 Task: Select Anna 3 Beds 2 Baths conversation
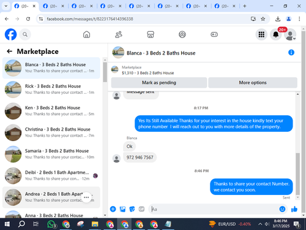[x=51, y=213]
